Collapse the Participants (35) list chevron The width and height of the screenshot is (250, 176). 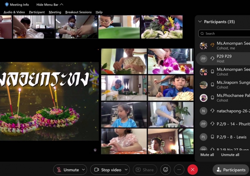point(200,22)
